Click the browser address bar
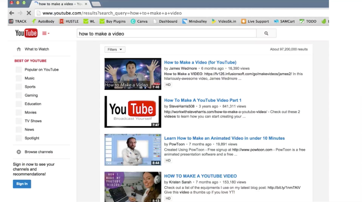Viewport: 362px width, 202px height. point(182,13)
